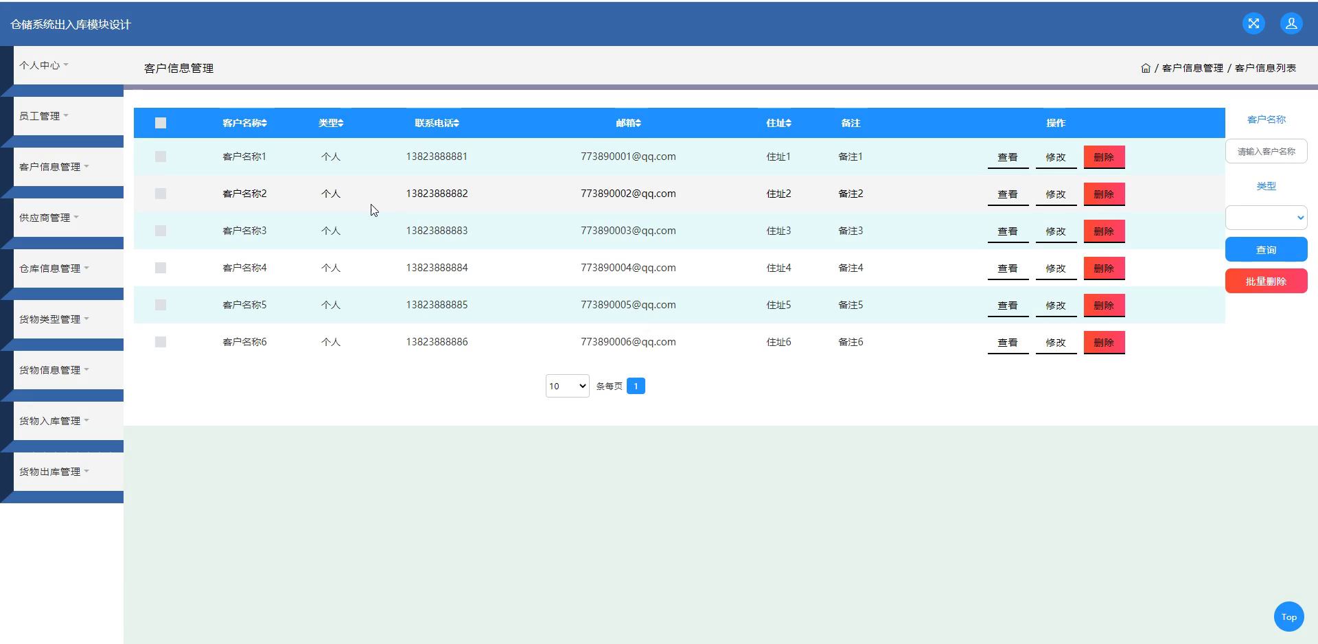This screenshot has height=644, width=1318.
Task: Open the per-page count dropdown showing 10
Action: [567, 386]
